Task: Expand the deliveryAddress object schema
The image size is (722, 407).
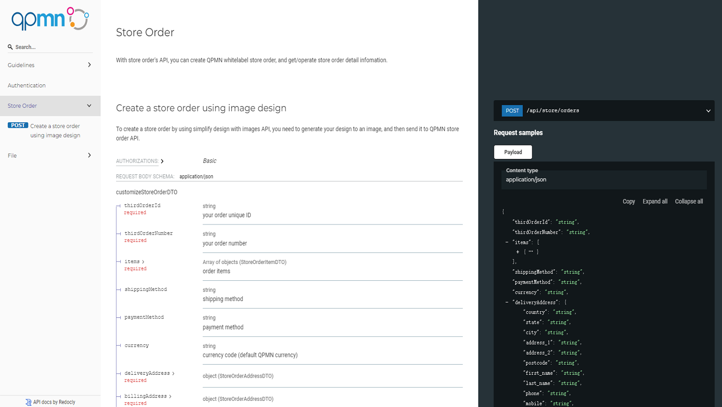Action: click(x=173, y=373)
